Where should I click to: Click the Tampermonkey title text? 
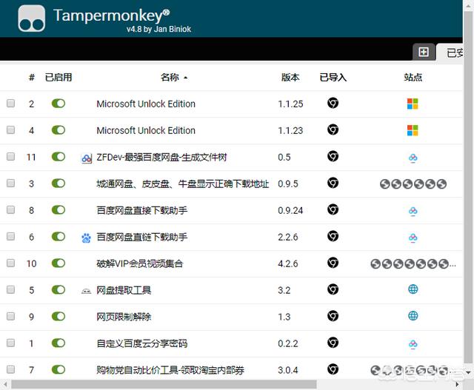click(x=112, y=16)
